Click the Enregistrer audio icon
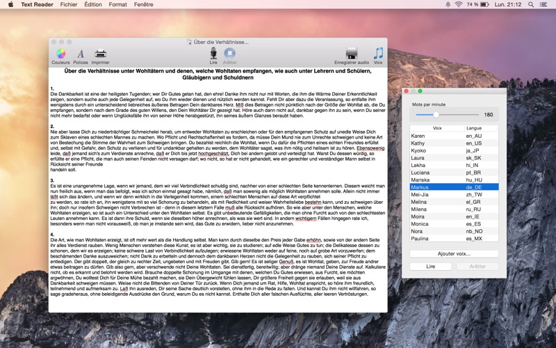Screen dimensions: 556x348 point(352,54)
